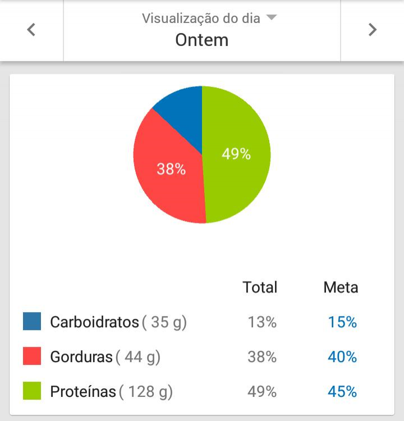Select the Proteínas (128 g) row label
This screenshot has width=404, height=421.
pos(112,391)
